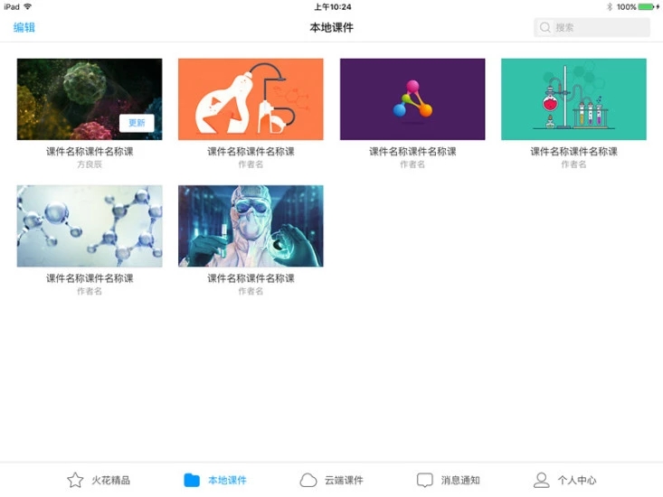This screenshot has width=663, height=497.
Task: Select the author name 方良辰
Action: click(90, 164)
